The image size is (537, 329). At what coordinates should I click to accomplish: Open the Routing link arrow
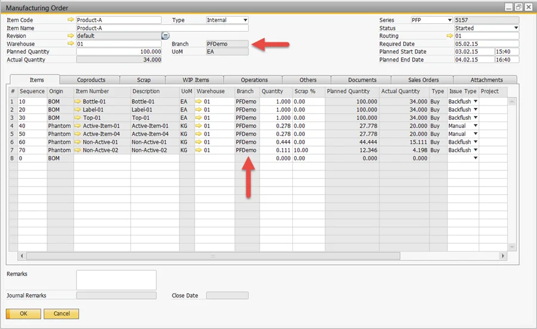[450, 36]
